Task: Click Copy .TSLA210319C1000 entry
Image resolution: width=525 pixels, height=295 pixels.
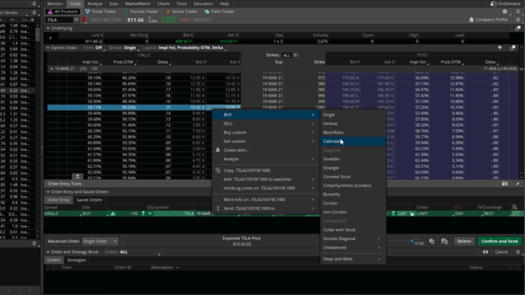Action: pos(266,170)
